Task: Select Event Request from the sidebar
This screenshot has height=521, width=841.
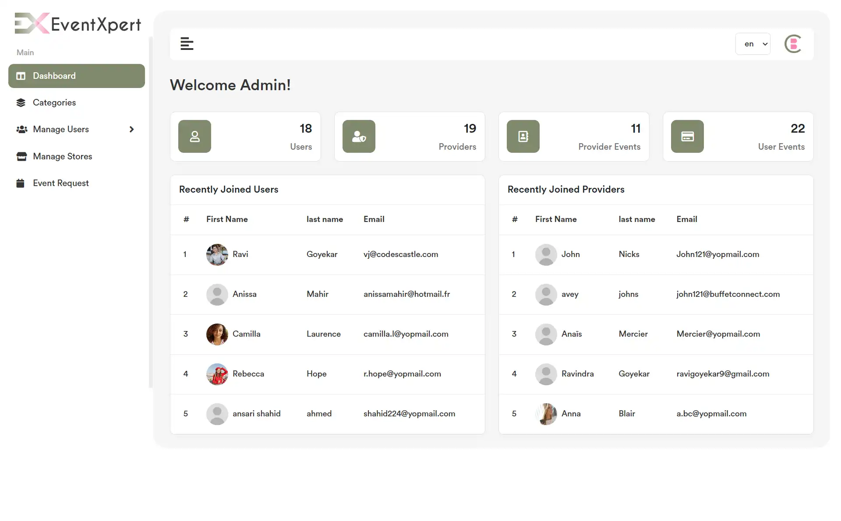Action: 61,183
